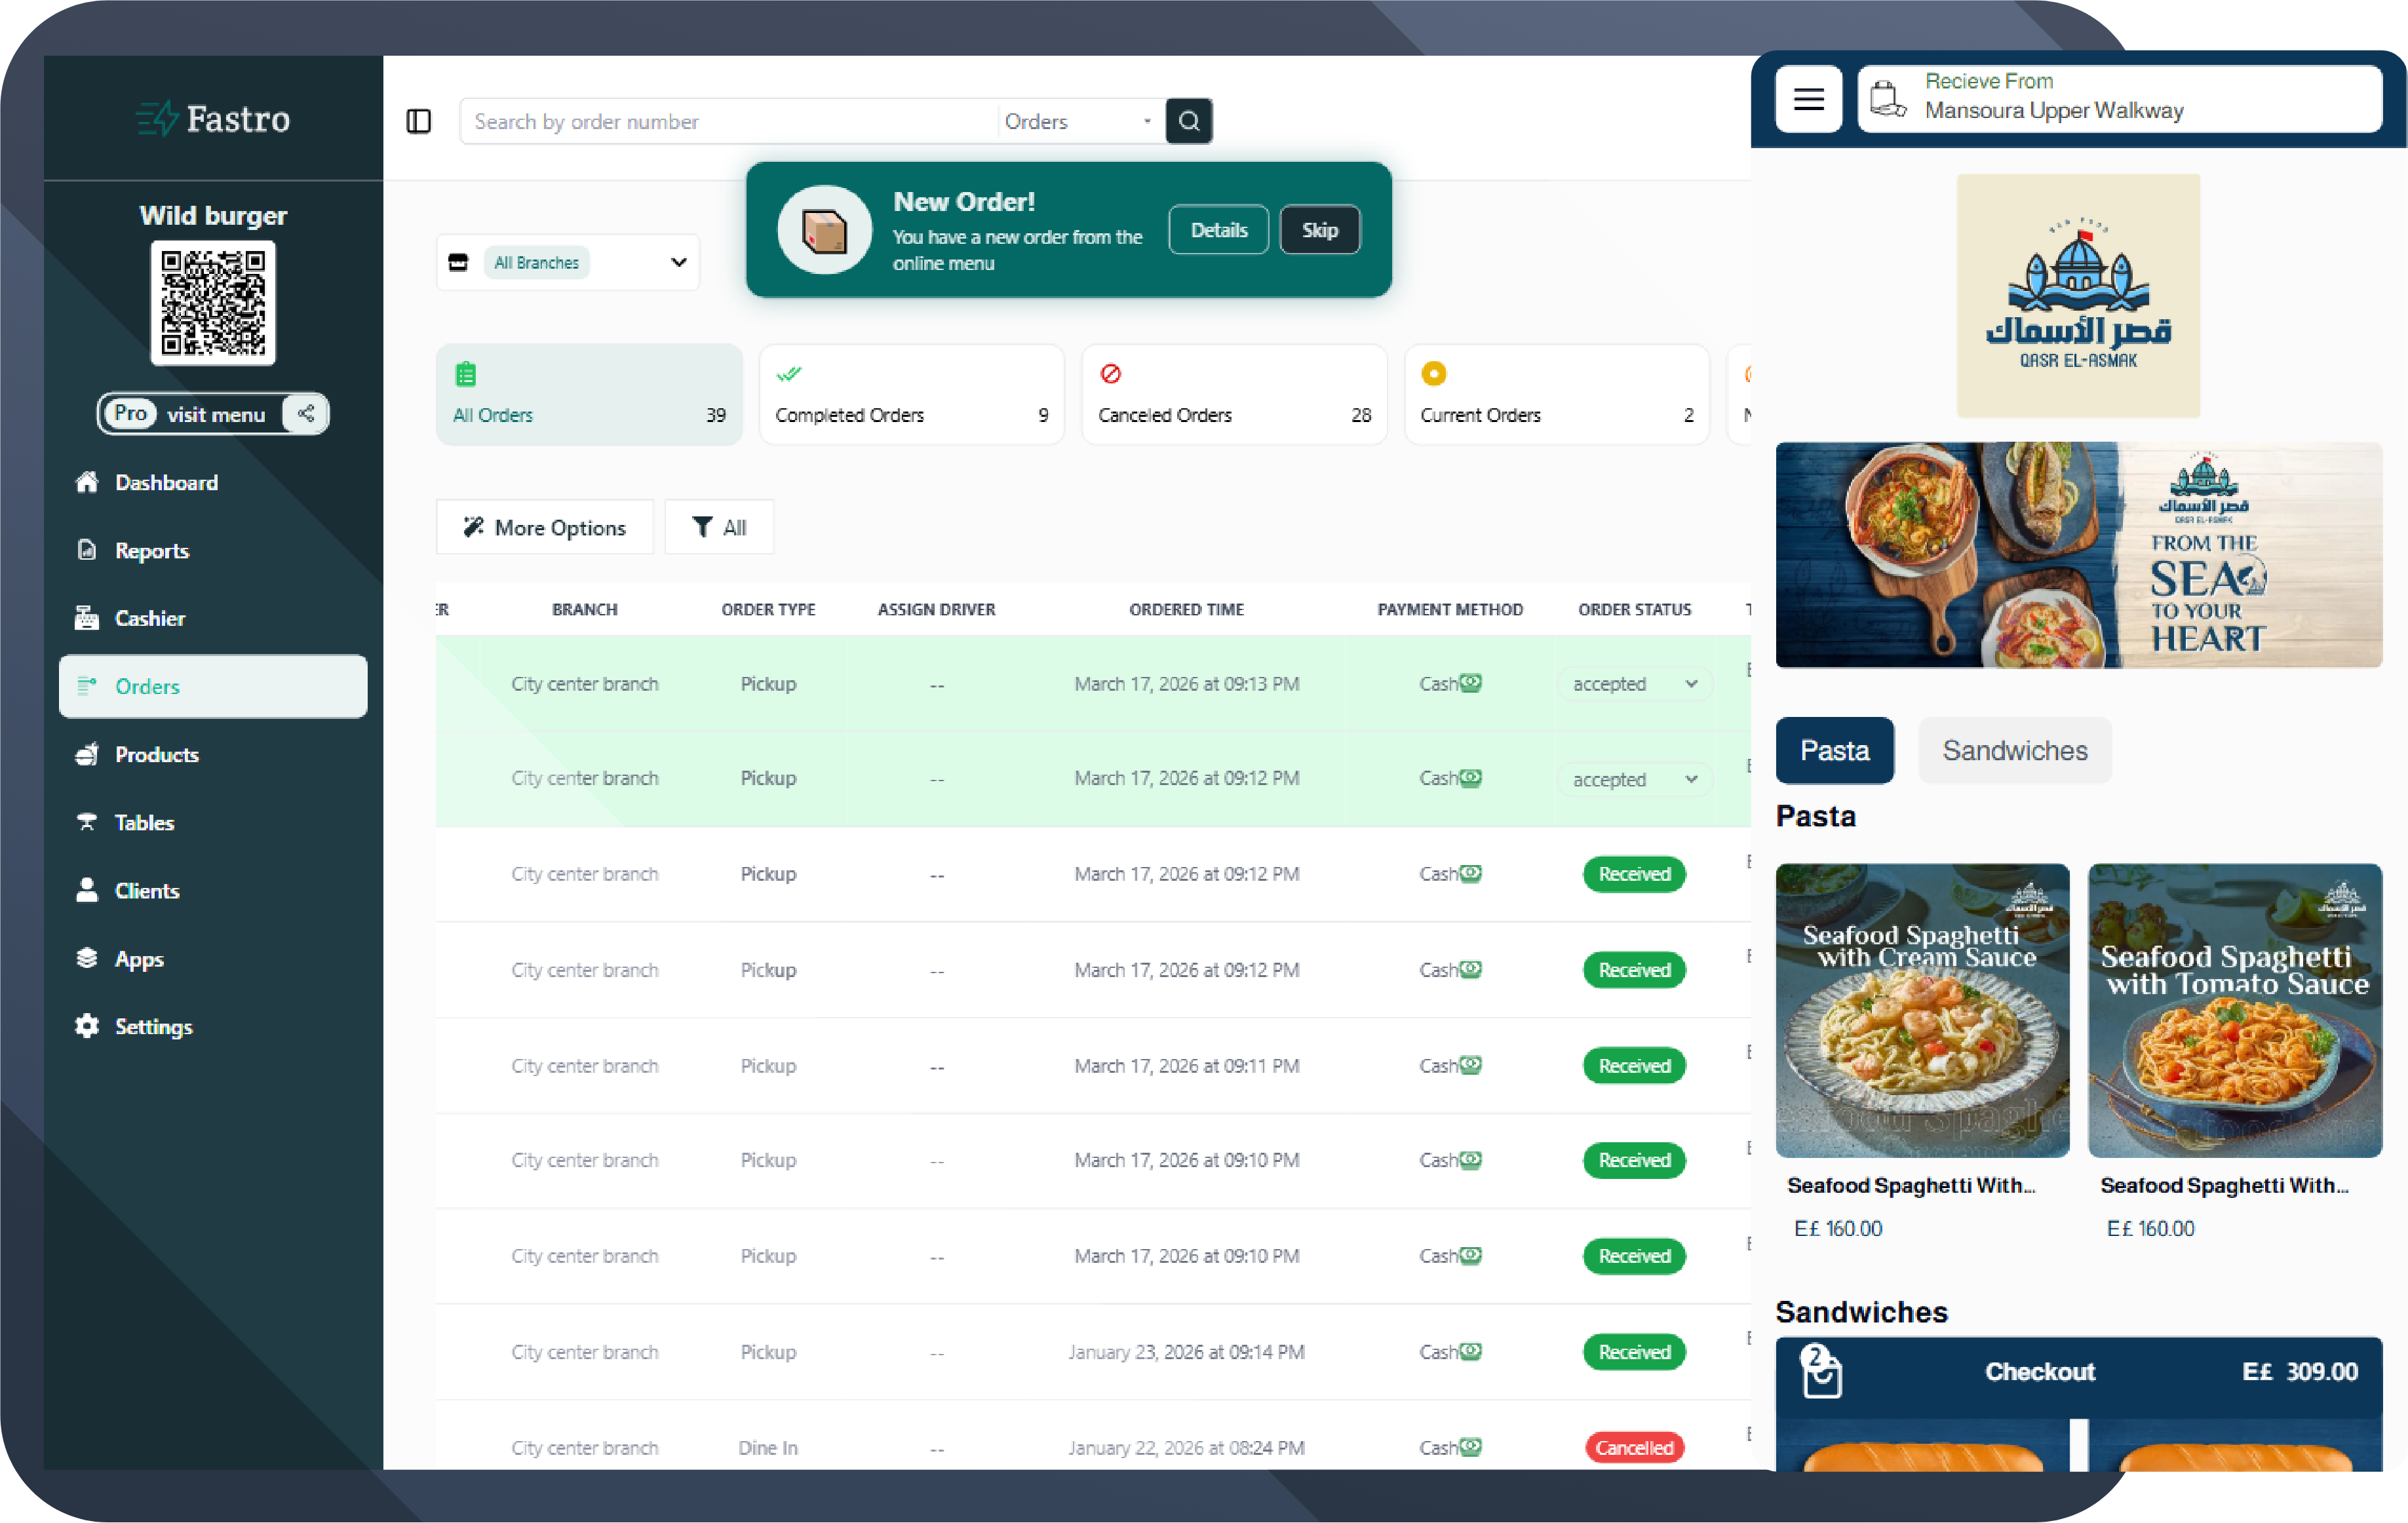
Task: Open the Dashboard from the sidebar
Action: (x=167, y=482)
